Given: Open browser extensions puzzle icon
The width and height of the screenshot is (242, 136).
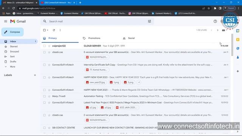Looking at the screenshot, I should tap(215, 8).
